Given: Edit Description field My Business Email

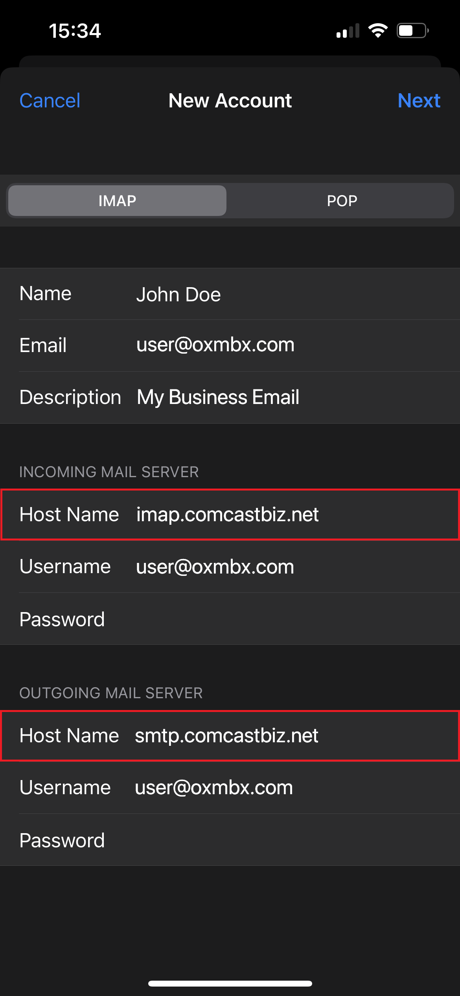Looking at the screenshot, I should [230, 397].
